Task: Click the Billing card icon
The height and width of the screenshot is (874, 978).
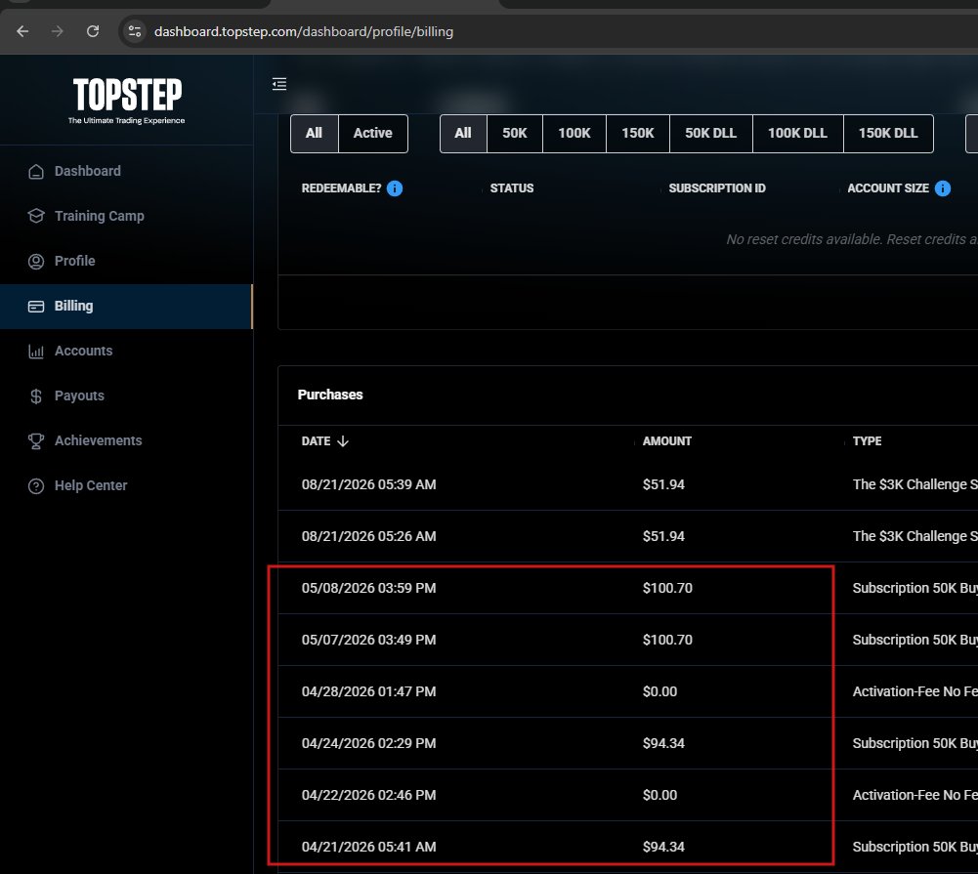Action: [36, 306]
